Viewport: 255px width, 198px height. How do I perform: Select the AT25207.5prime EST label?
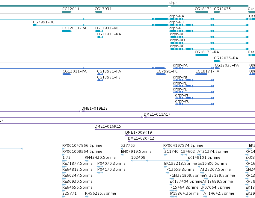(x=215, y=170)
